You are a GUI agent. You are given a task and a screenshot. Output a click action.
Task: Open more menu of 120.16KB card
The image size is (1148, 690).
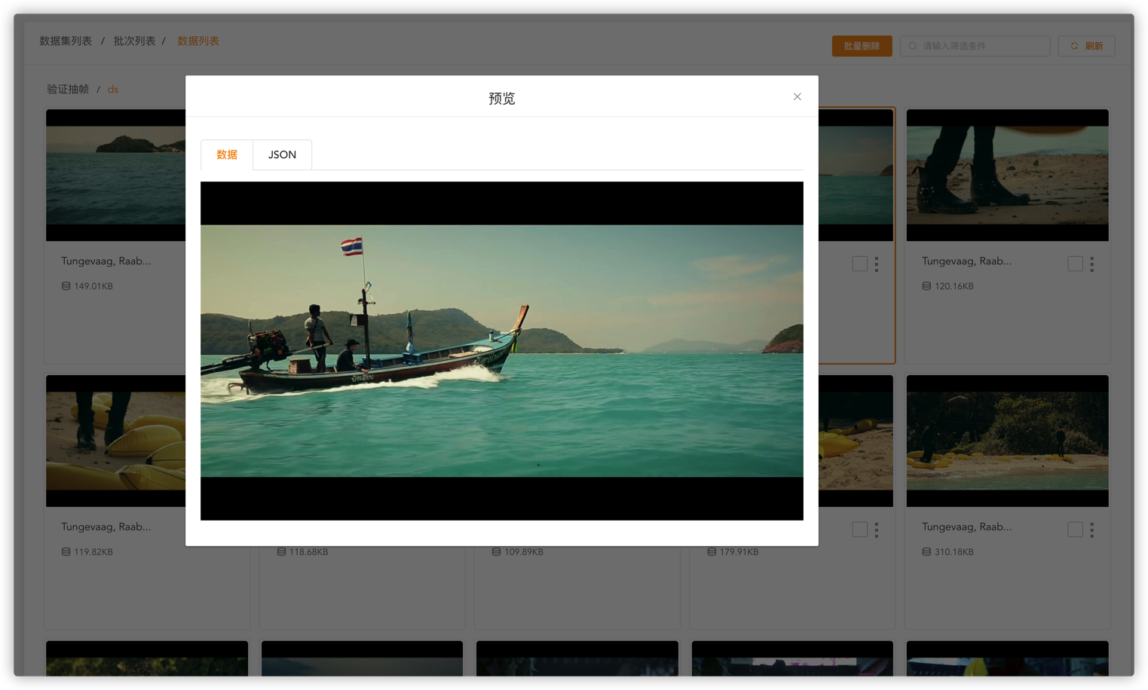point(1091,264)
